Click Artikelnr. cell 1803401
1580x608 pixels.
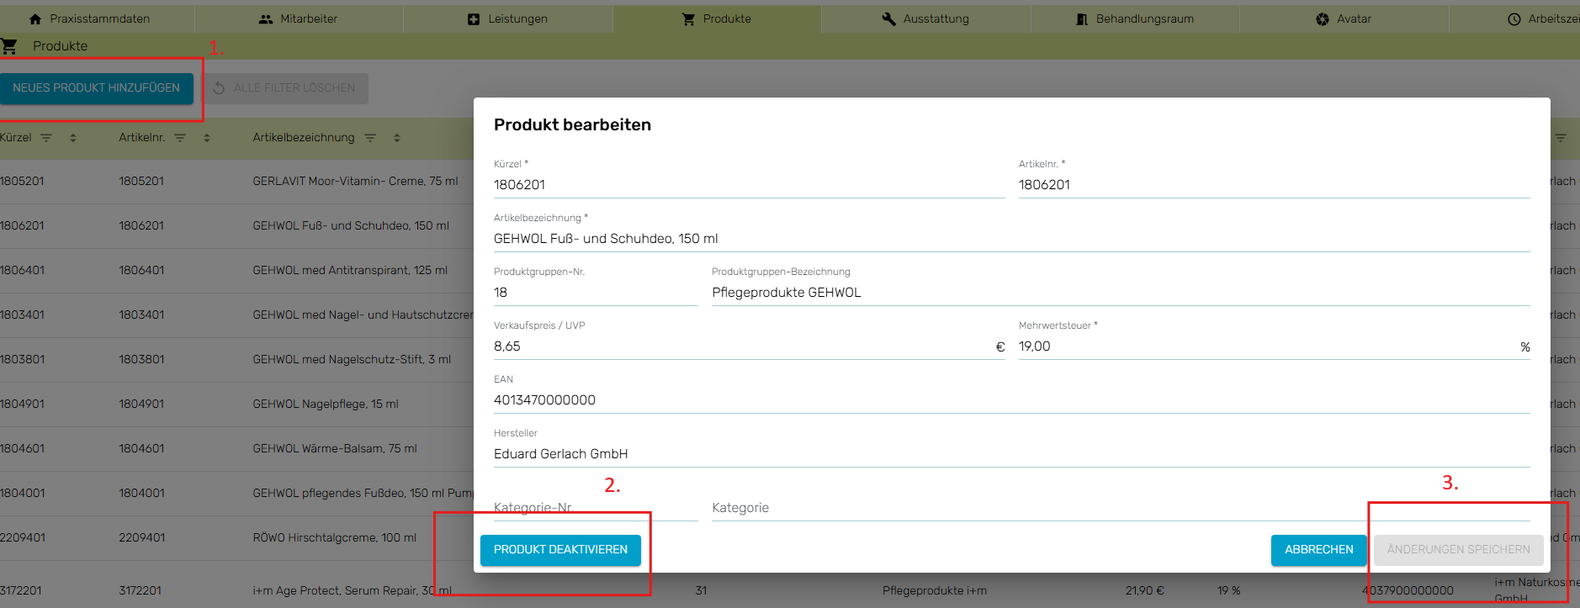tap(141, 315)
